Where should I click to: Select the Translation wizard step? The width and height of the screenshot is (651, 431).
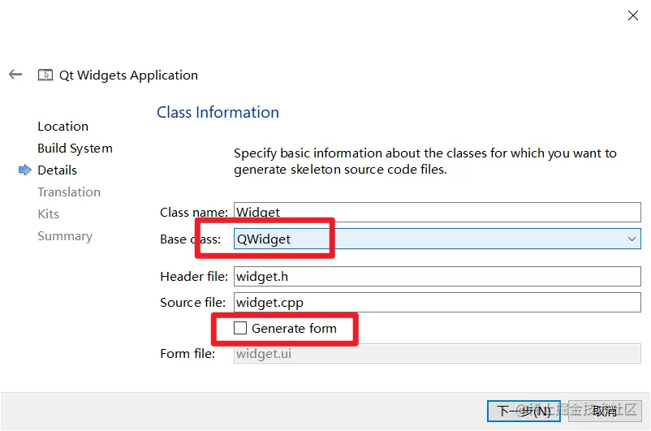click(x=69, y=192)
